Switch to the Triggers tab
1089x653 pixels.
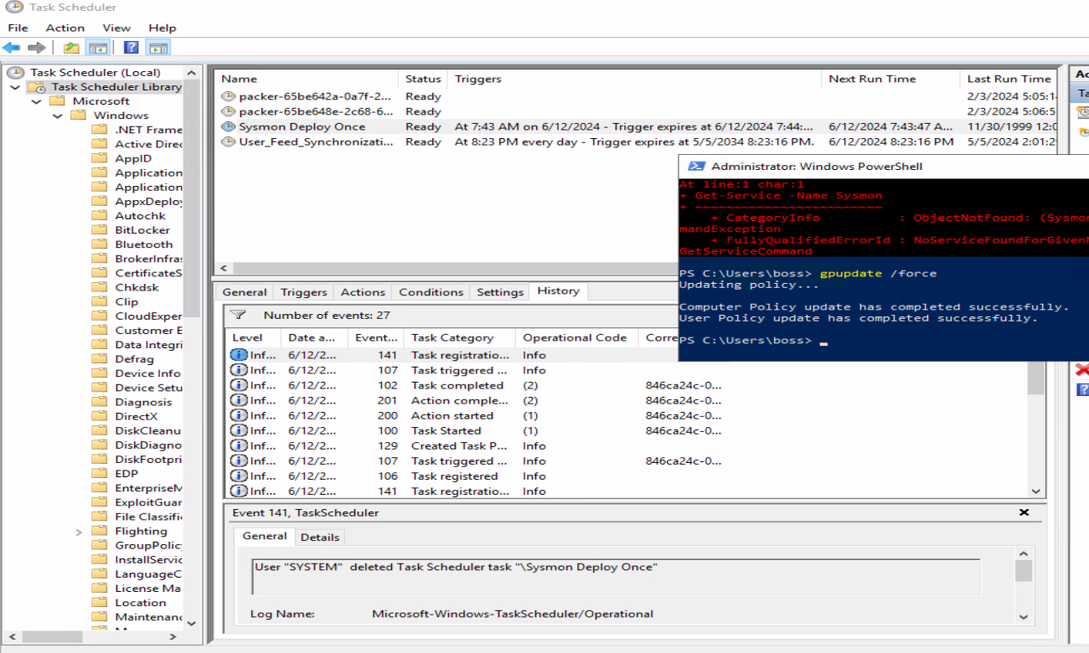pos(303,291)
